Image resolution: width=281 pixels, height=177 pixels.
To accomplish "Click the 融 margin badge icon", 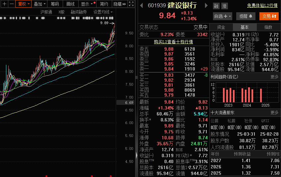I will click(216, 6).
